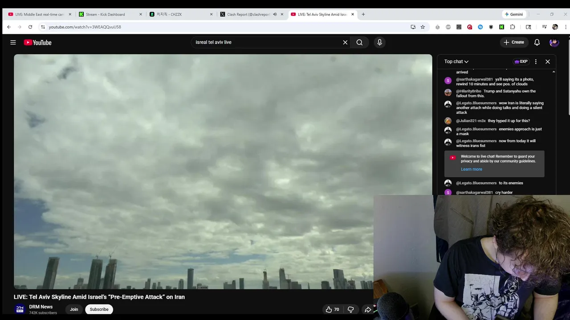Viewport: 570px width, 320px height.
Task: Open the DRM News channel name
Action: [41, 307]
